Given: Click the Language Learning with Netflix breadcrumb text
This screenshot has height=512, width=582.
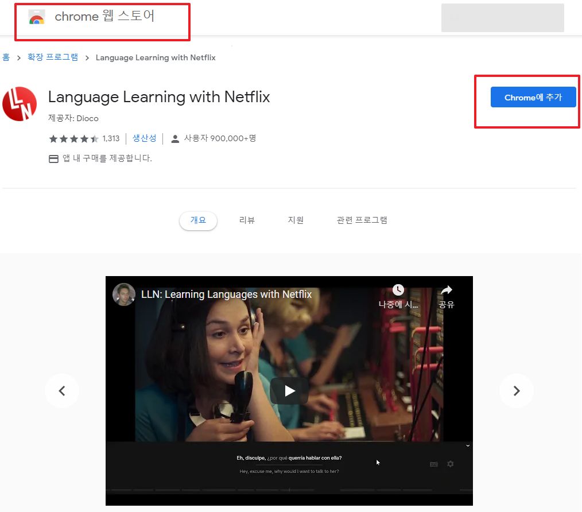Looking at the screenshot, I should click(x=156, y=57).
